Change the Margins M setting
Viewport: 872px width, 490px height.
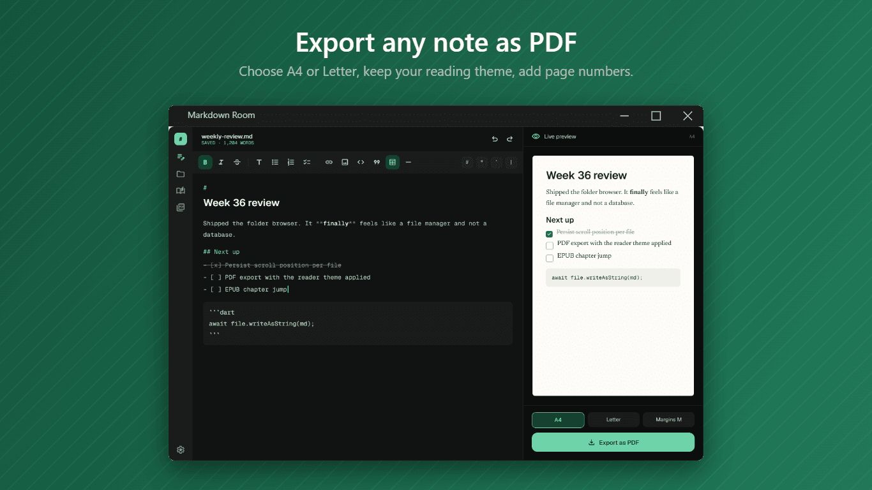coord(668,420)
